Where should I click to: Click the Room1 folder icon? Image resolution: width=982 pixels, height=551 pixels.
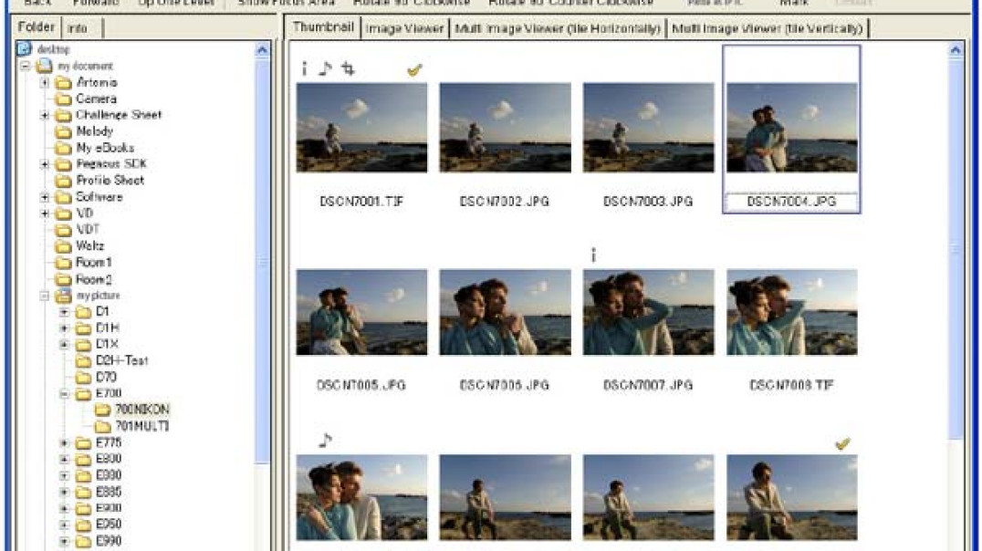63,263
